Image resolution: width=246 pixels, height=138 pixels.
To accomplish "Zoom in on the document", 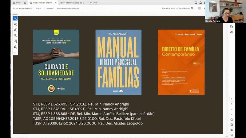I will pyautogui.click(x=232, y=130).
